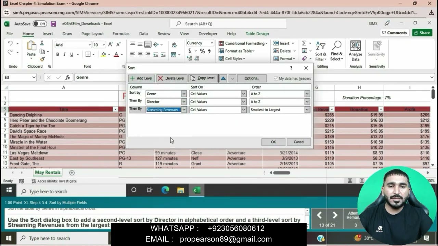The image size is (438, 246).
Task: Confirm the sort with OK
Action: (273, 142)
